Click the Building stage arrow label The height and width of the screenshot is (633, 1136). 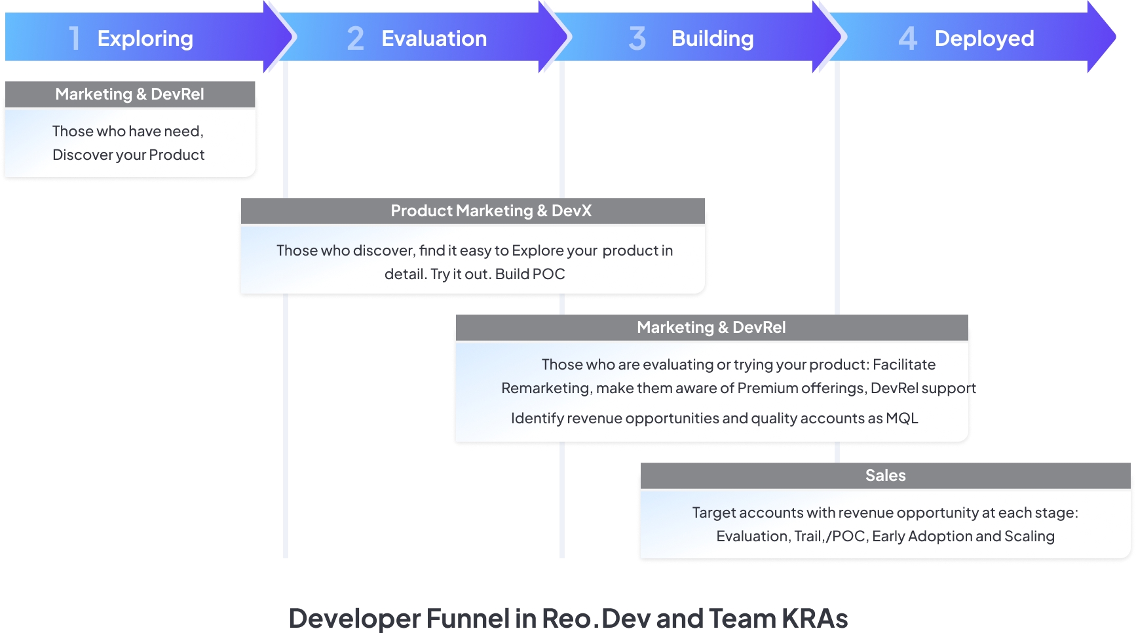tap(712, 39)
